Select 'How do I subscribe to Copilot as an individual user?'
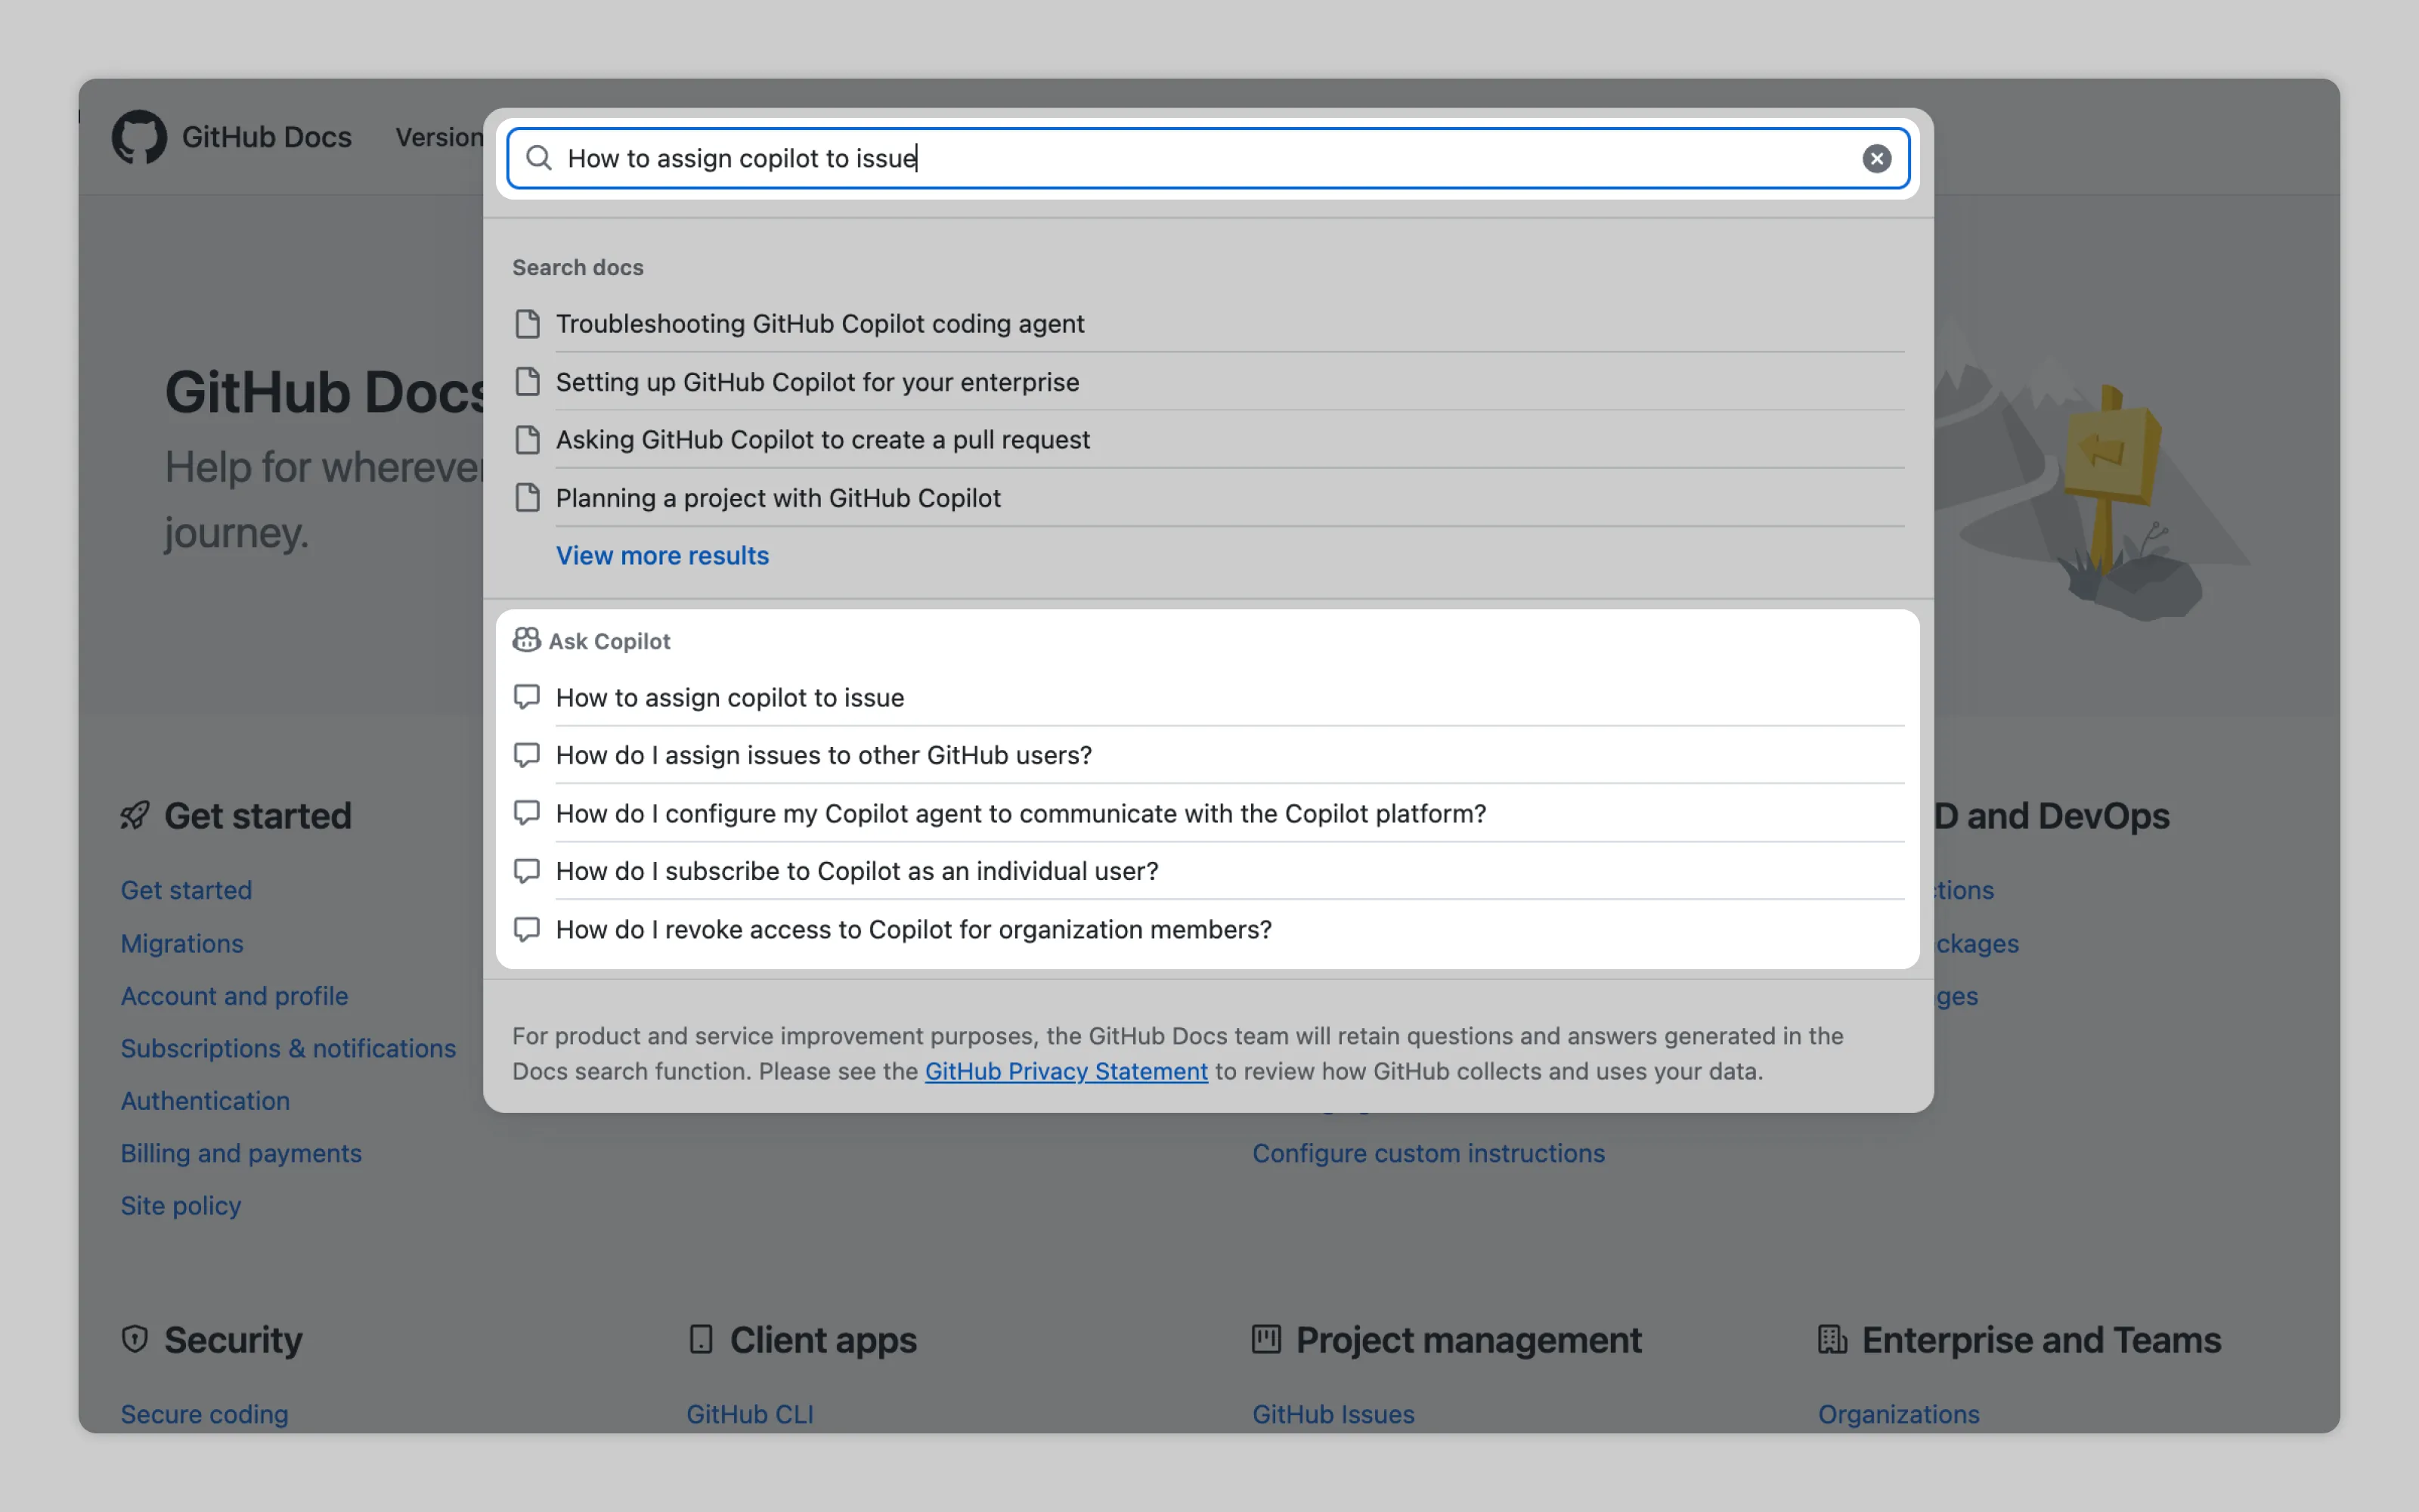This screenshot has width=2419, height=1512. click(x=856, y=871)
